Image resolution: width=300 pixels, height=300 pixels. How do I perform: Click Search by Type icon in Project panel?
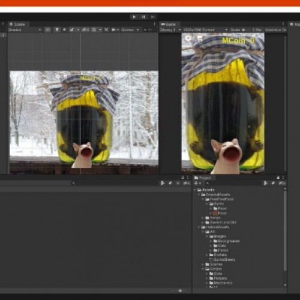click(x=265, y=183)
